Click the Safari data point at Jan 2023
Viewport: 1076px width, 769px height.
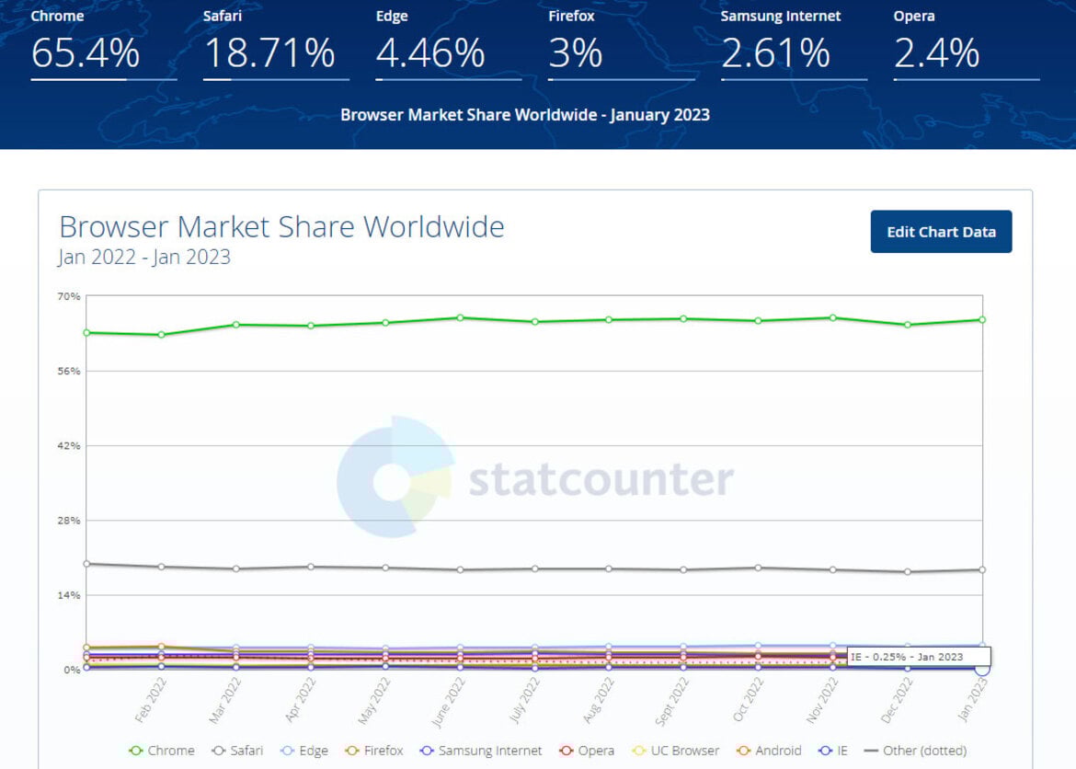tap(982, 570)
